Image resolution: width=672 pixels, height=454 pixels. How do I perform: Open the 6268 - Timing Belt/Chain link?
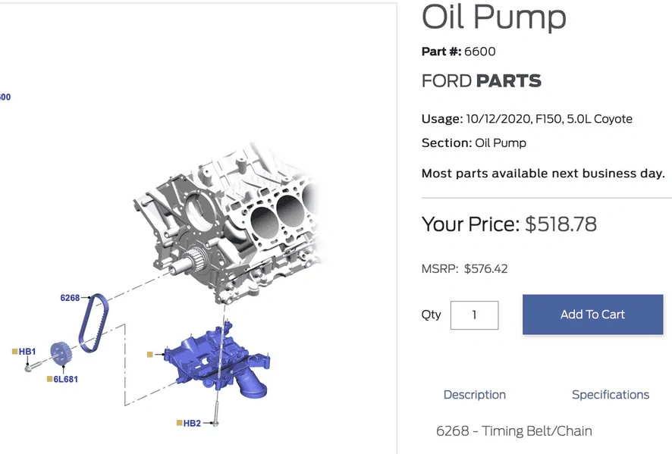click(x=513, y=431)
